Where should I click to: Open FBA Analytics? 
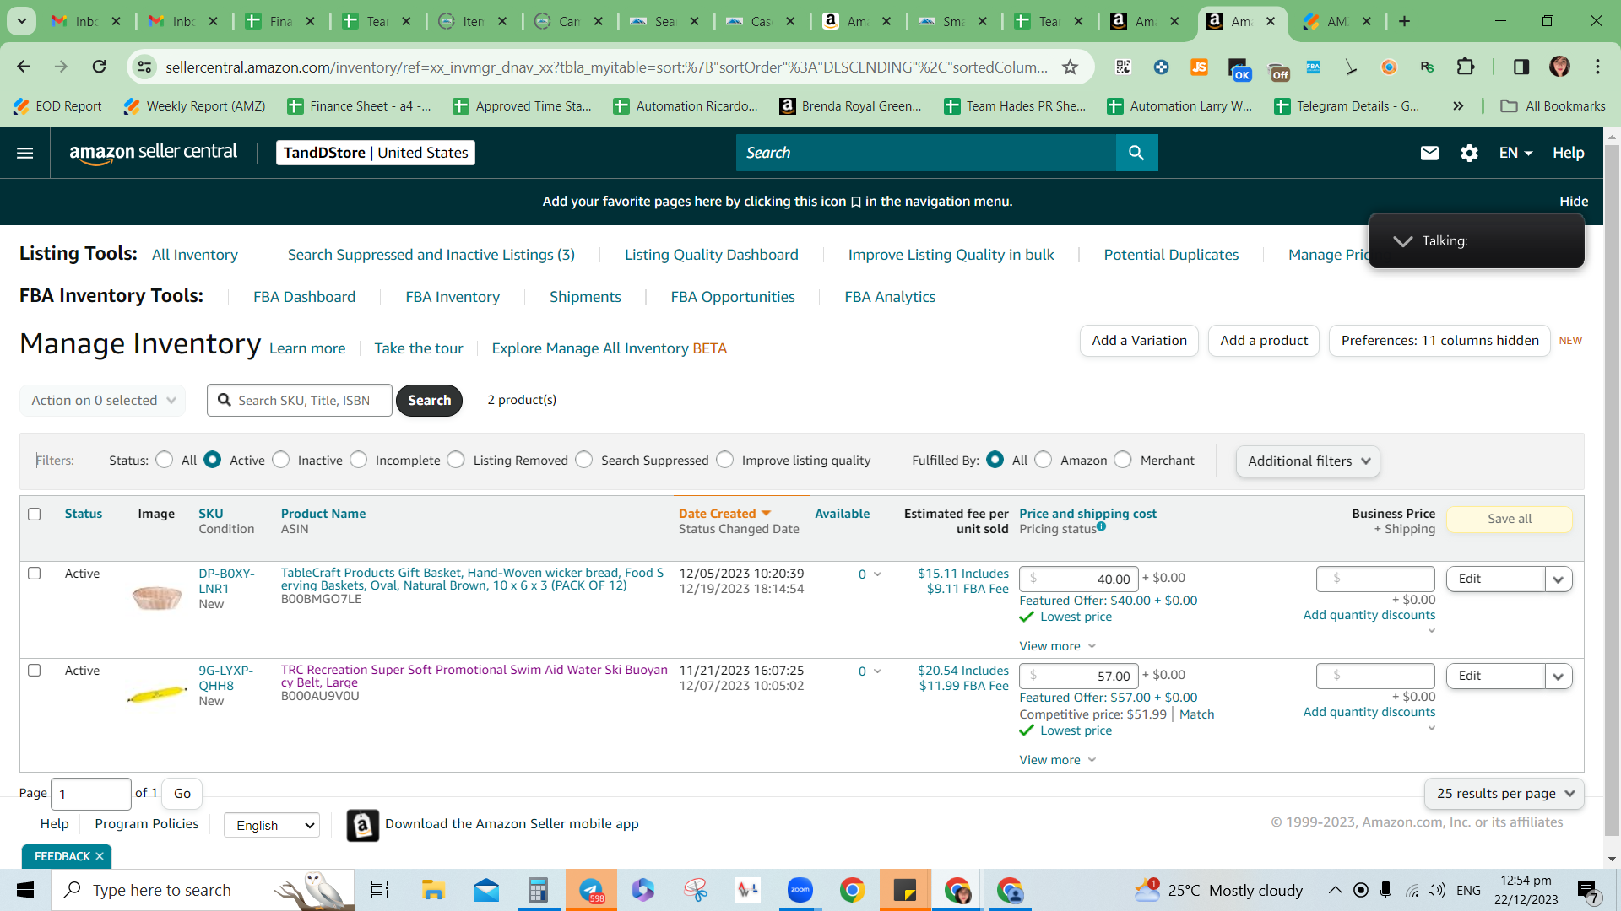coord(890,297)
